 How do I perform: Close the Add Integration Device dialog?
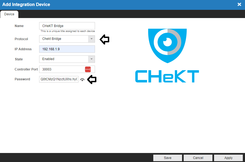[239, 4]
